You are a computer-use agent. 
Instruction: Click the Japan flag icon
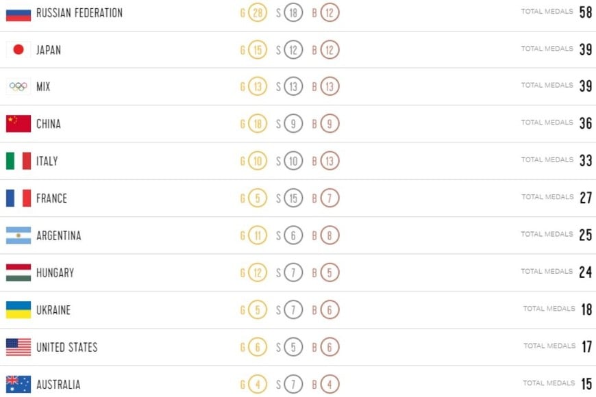(x=18, y=49)
